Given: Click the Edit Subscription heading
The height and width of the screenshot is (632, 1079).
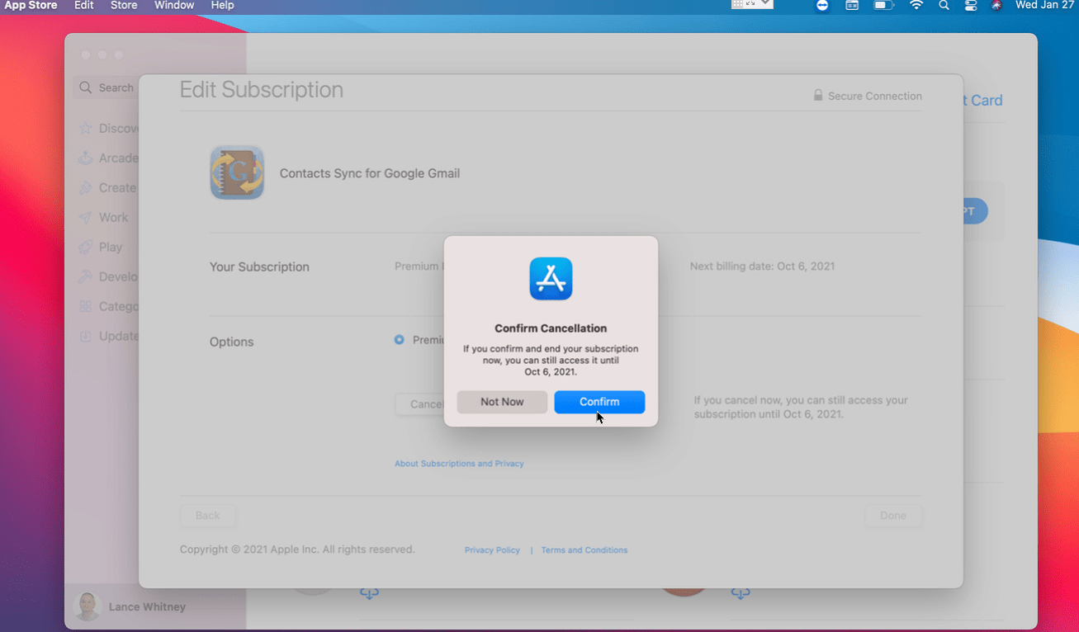Looking at the screenshot, I should (x=262, y=90).
